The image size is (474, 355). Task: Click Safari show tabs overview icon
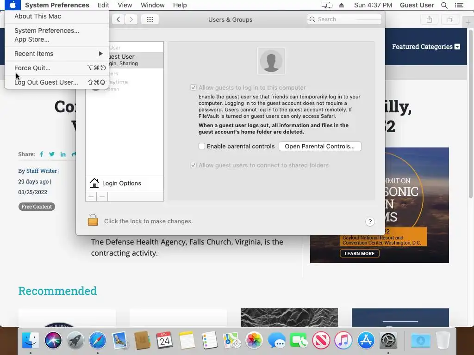pos(450,19)
